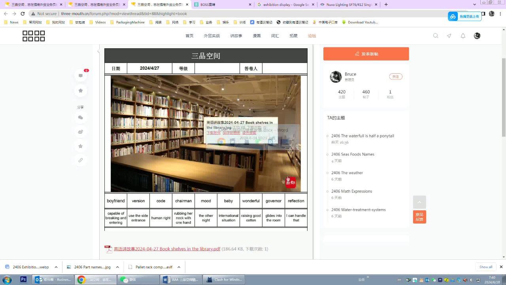
Task: Open 论坛 navigation menu item
Action: [312, 36]
